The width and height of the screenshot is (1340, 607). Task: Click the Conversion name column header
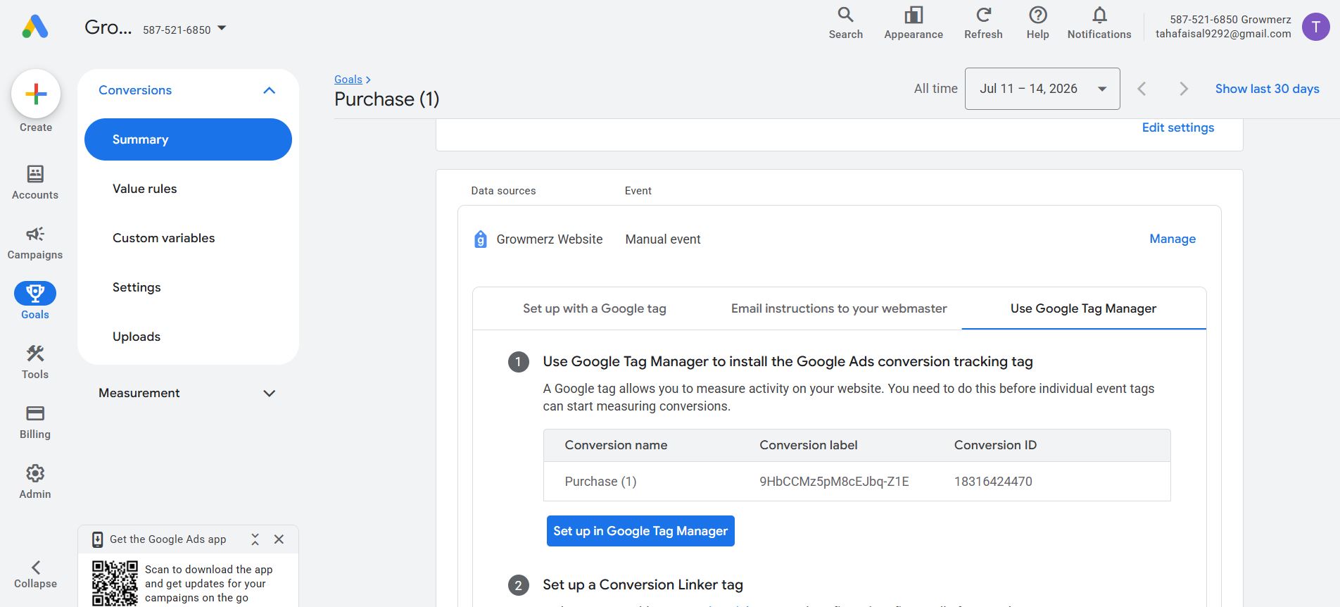pos(616,445)
